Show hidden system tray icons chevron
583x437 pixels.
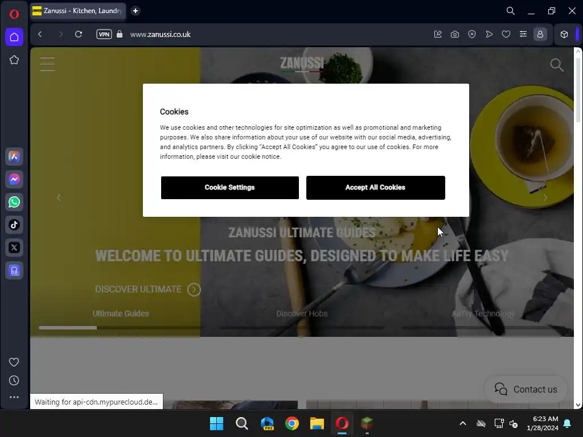click(x=463, y=423)
